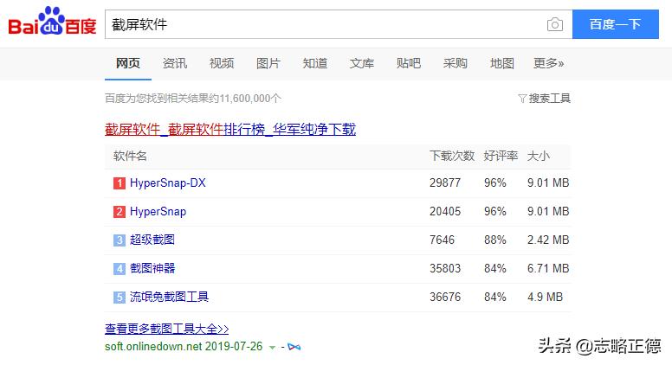Click the Baidu logo
Viewport: 672px width, 365px height.
(x=52, y=22)
